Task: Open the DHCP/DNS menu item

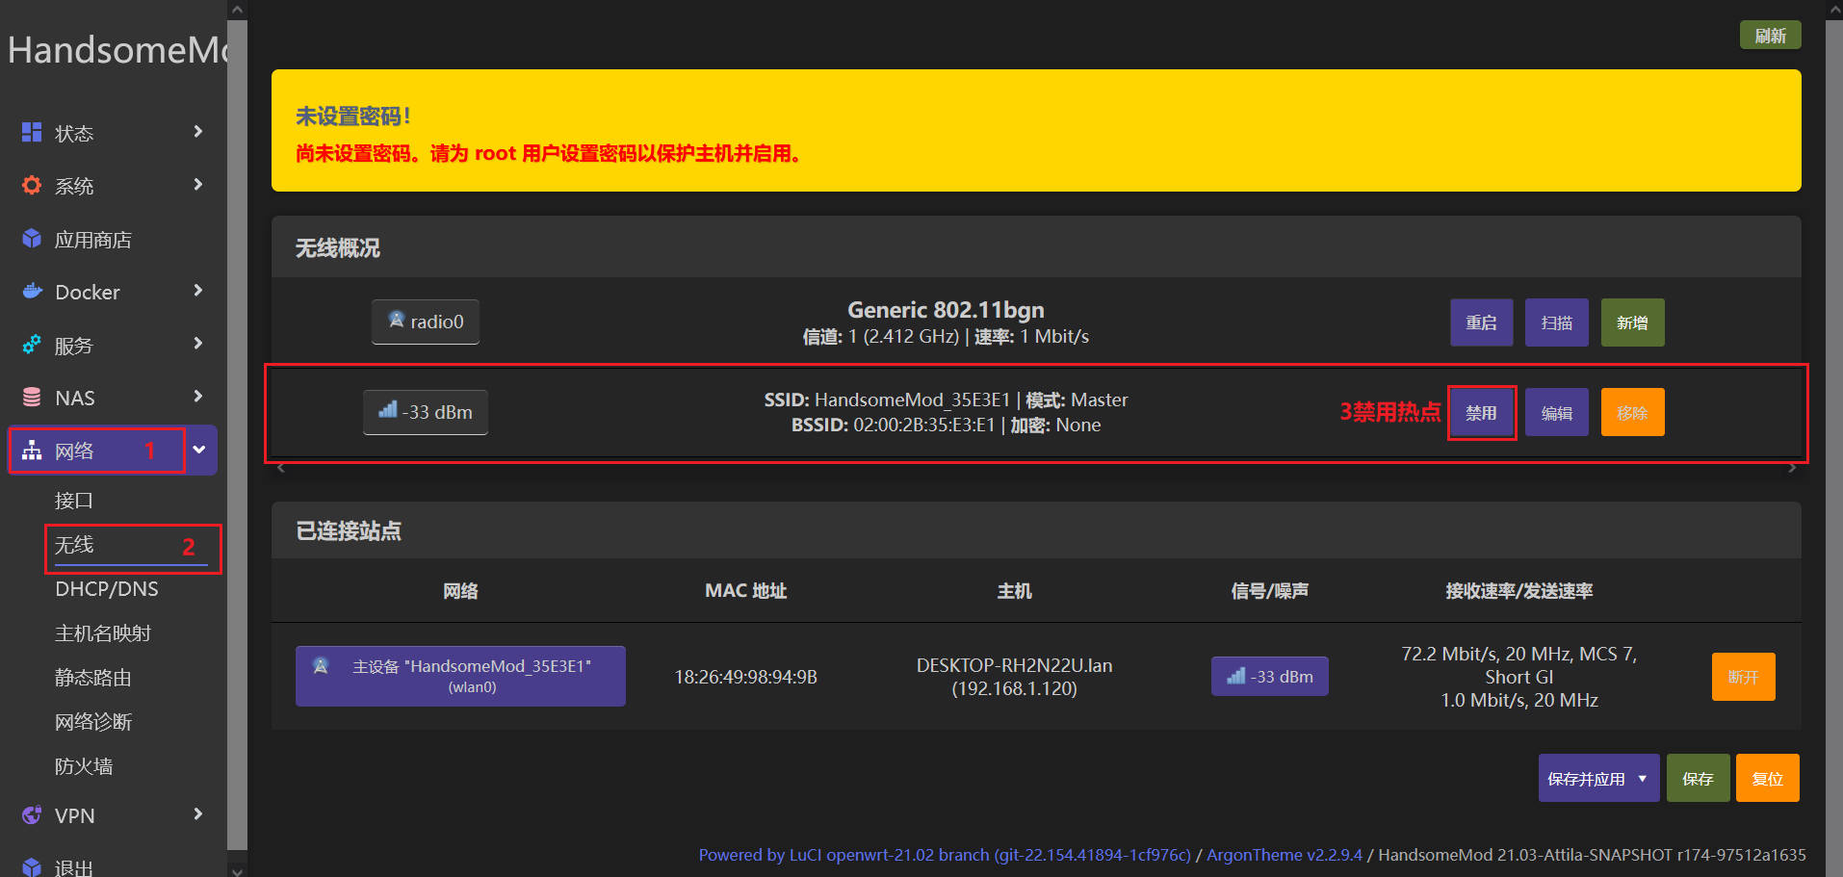Action: coord(107,589)
